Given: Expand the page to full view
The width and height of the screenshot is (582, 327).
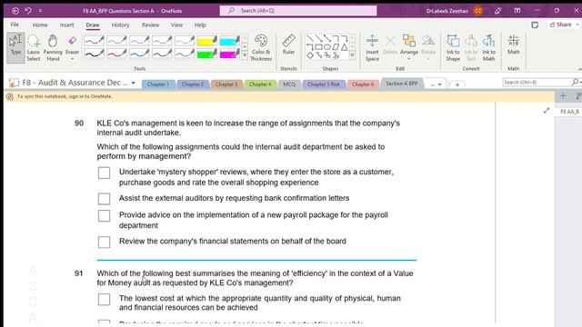Looking at the screenshot, I should coord(547,111).
